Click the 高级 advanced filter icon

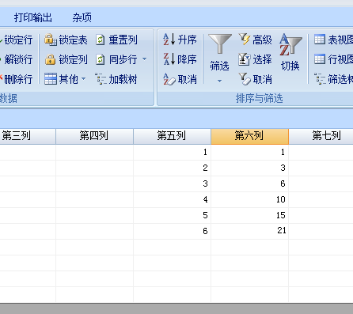[245, 40]
